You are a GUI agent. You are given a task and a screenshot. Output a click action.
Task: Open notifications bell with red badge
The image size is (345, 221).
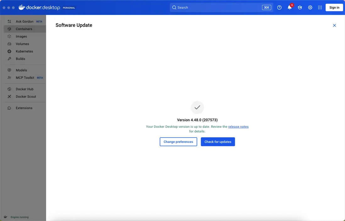[290, 7]
